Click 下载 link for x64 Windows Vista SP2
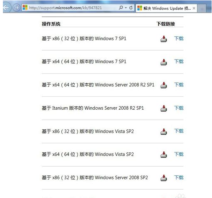This screenshot has width=212, height=198. coord(179,154)
